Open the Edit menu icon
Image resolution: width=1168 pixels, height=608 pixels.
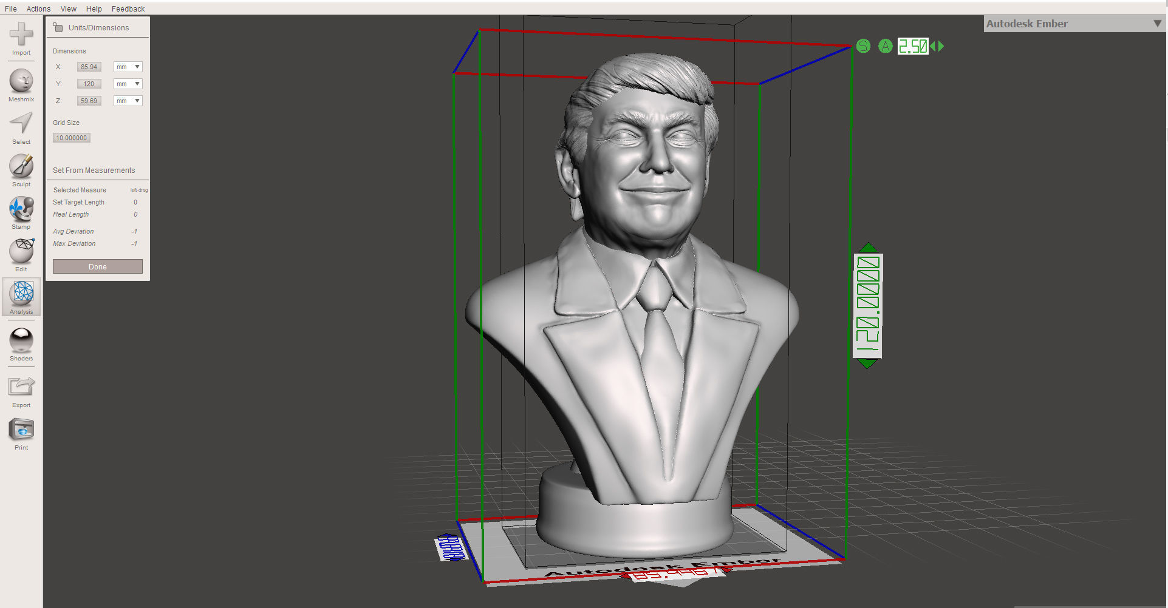(21, 254)
